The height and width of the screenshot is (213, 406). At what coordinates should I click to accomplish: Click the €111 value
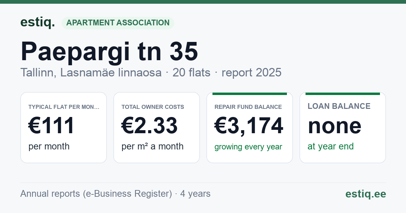click(x=51, y=125)
